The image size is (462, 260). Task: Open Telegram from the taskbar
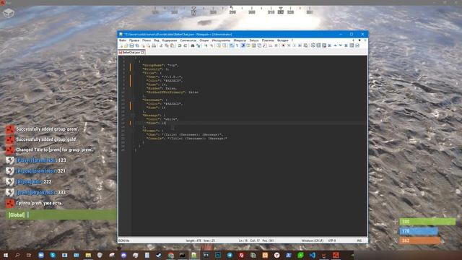pos(230,255)
